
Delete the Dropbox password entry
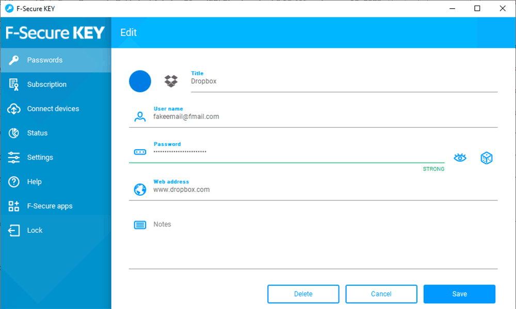click(x=303, y=294)
